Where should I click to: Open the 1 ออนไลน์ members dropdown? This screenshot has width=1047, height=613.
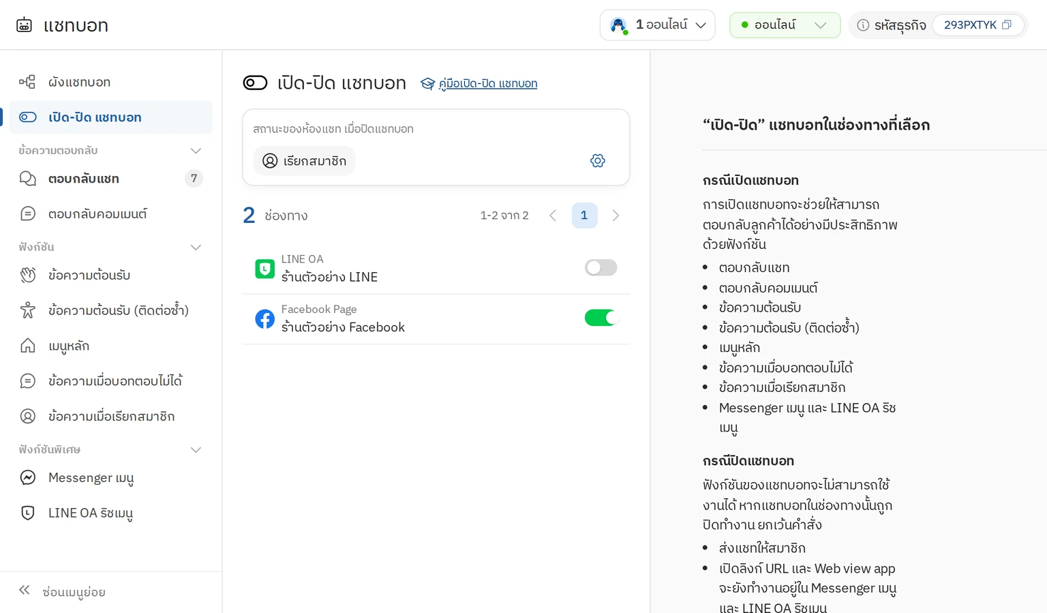click(658, 25)
